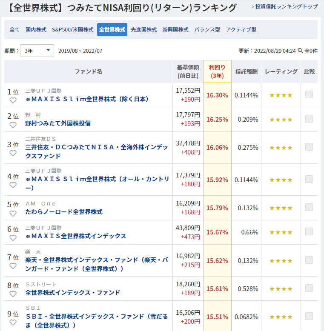Check compare box for Sストリート fund

[309, 288]
